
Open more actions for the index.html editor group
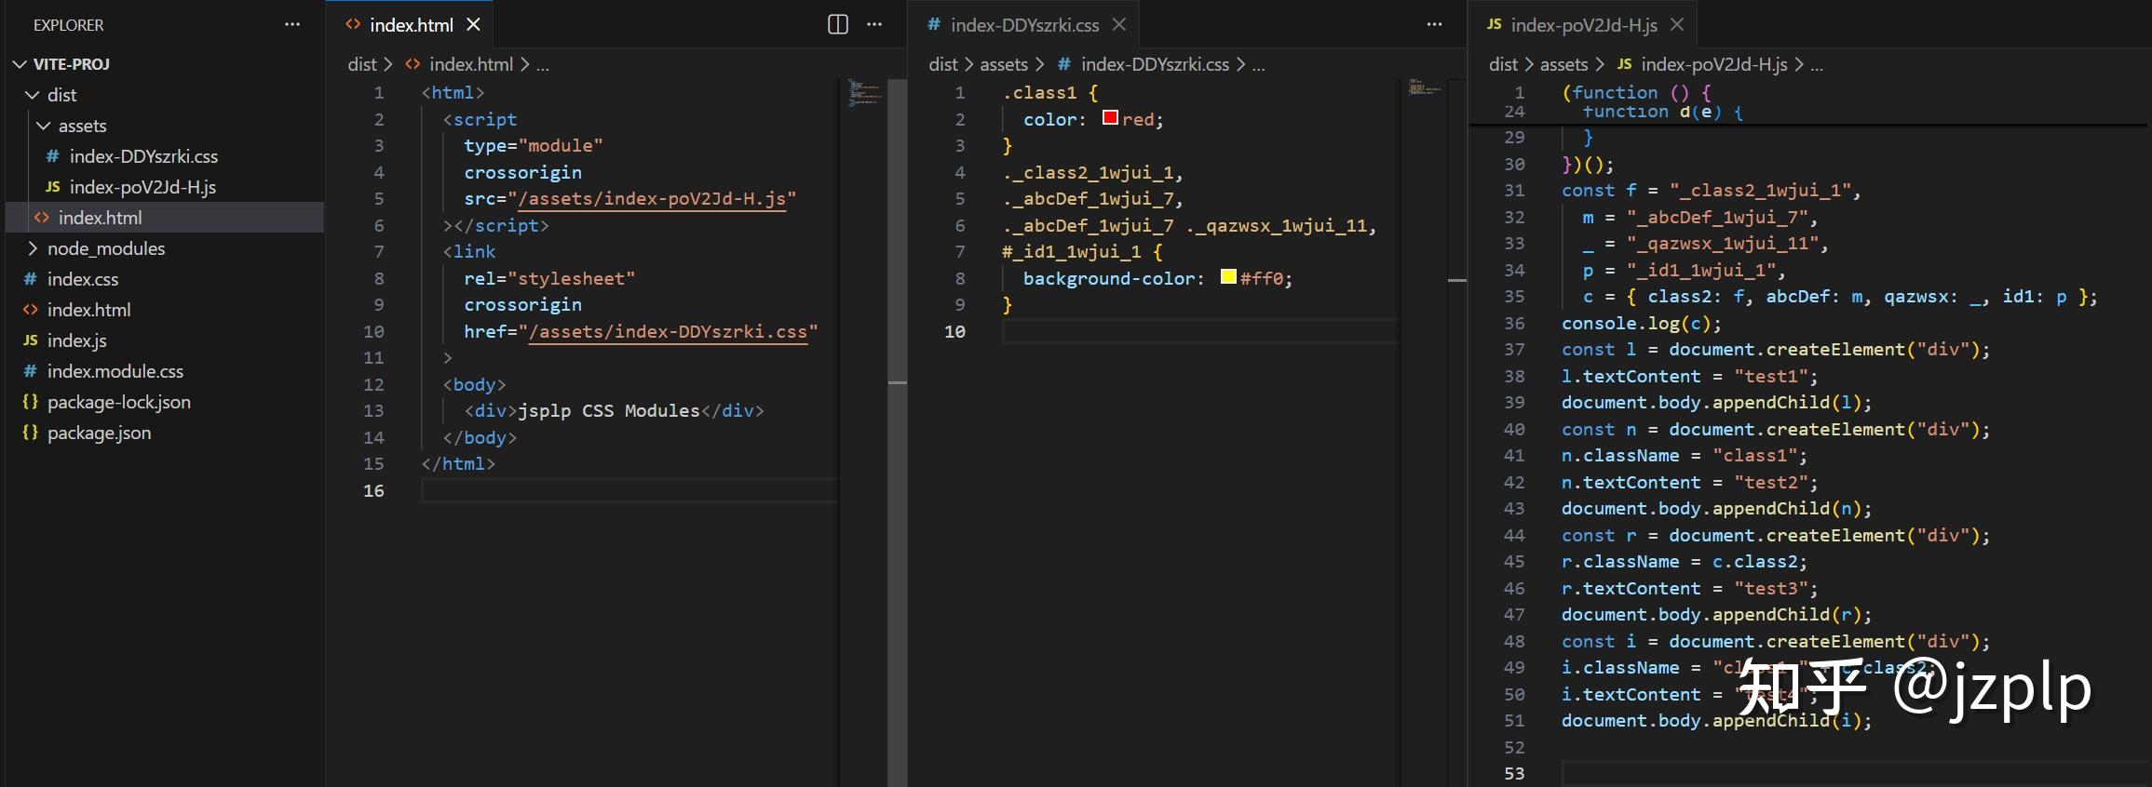(x=874, y=25)
